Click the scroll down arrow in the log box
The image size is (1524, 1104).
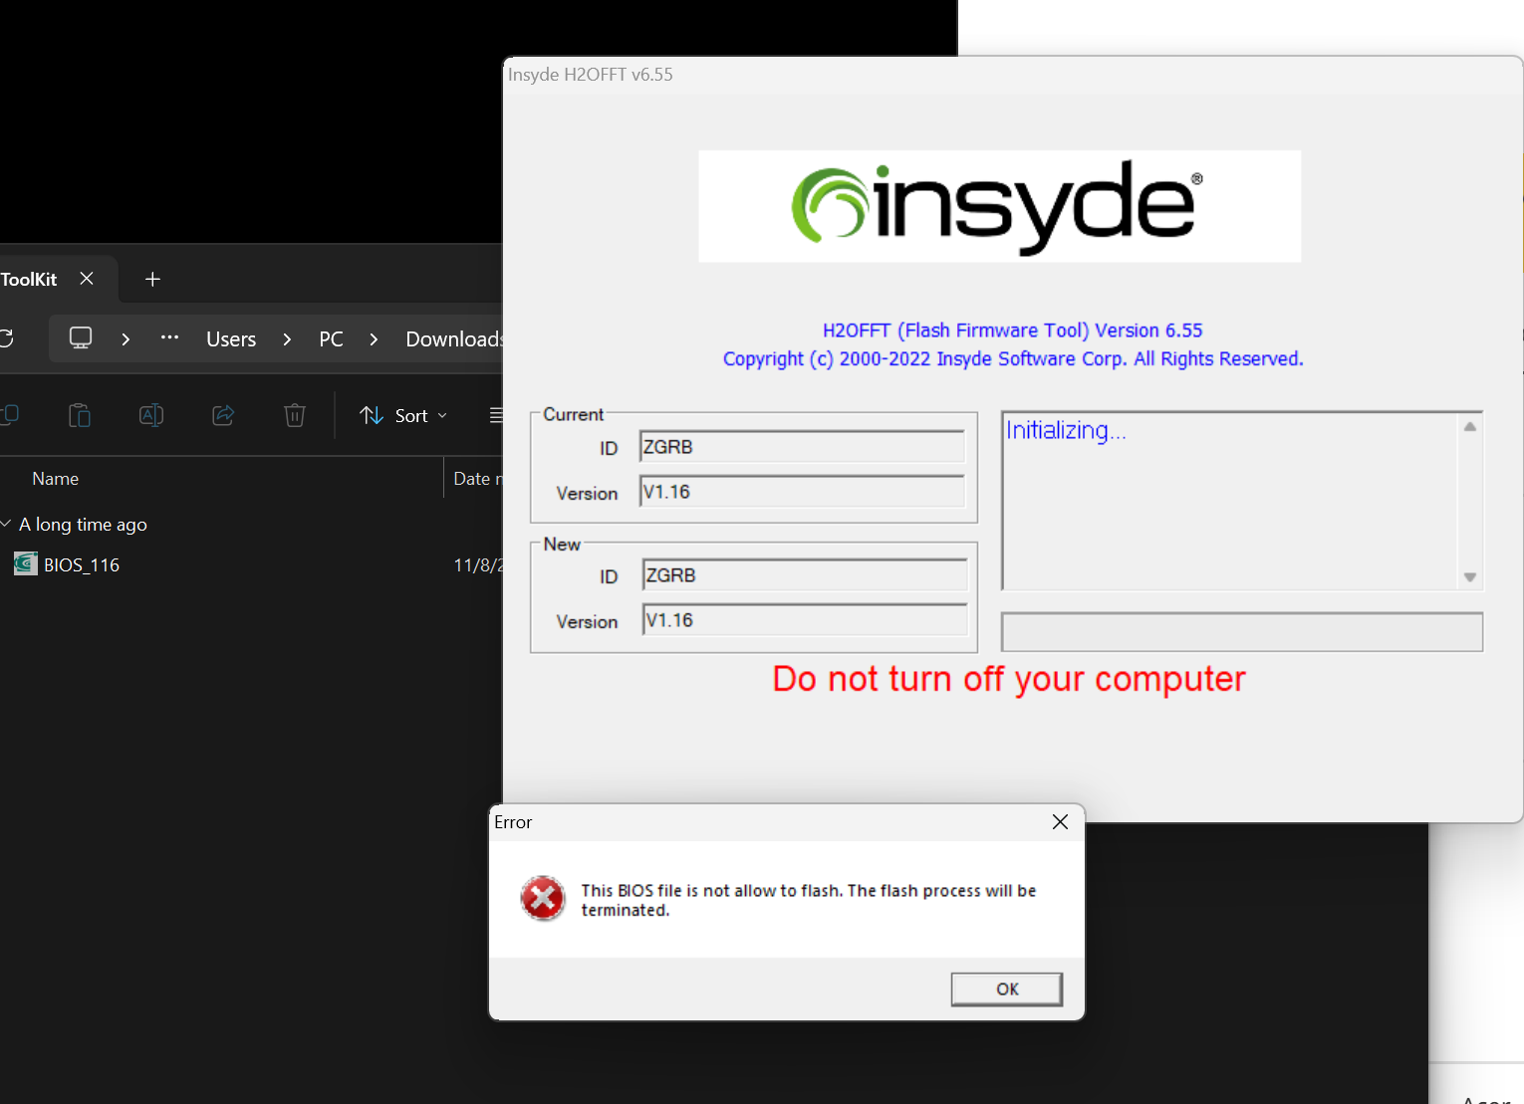point(1470,577)
